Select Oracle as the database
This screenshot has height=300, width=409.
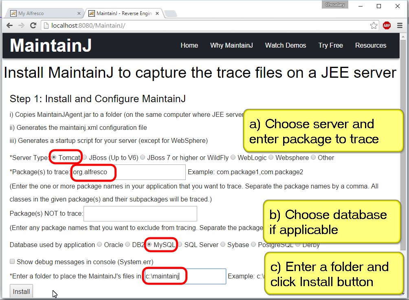tap(99, 245)
